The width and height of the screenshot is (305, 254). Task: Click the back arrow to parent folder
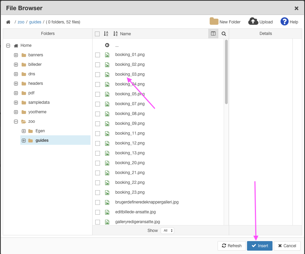tap(107, 45)
